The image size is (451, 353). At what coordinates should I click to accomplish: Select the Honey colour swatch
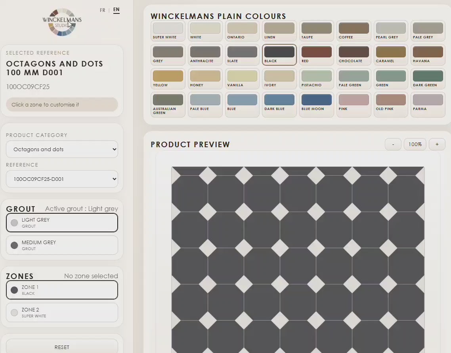pyautogui.click(x=205, y=79)
